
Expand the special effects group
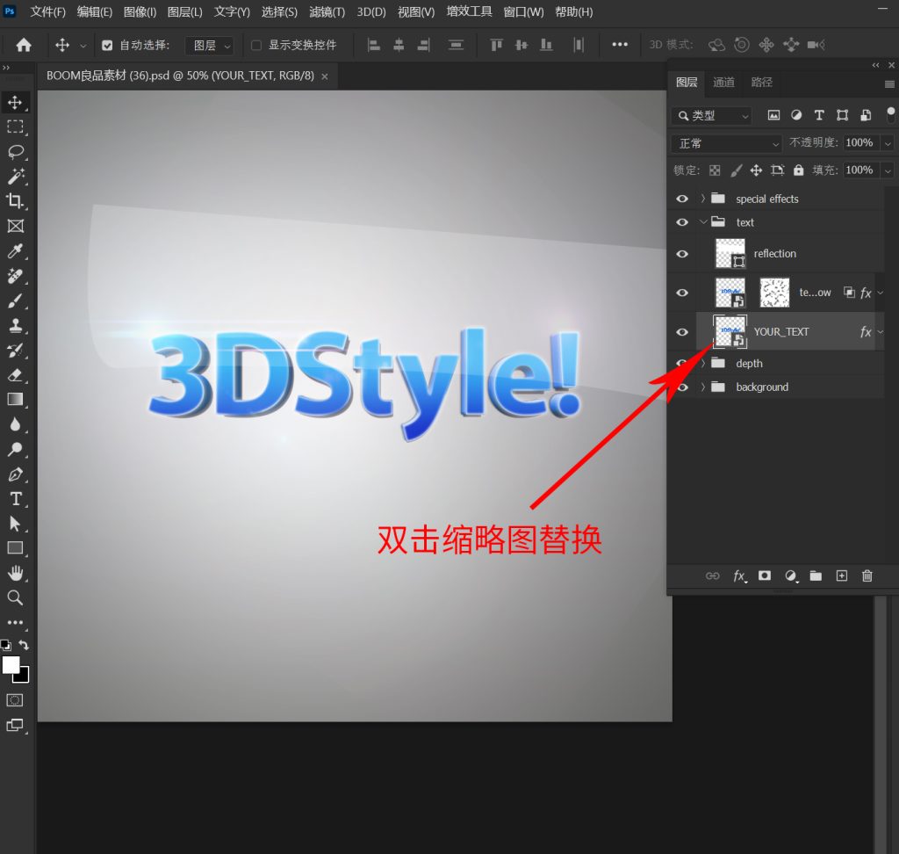(x=702, y=199)
